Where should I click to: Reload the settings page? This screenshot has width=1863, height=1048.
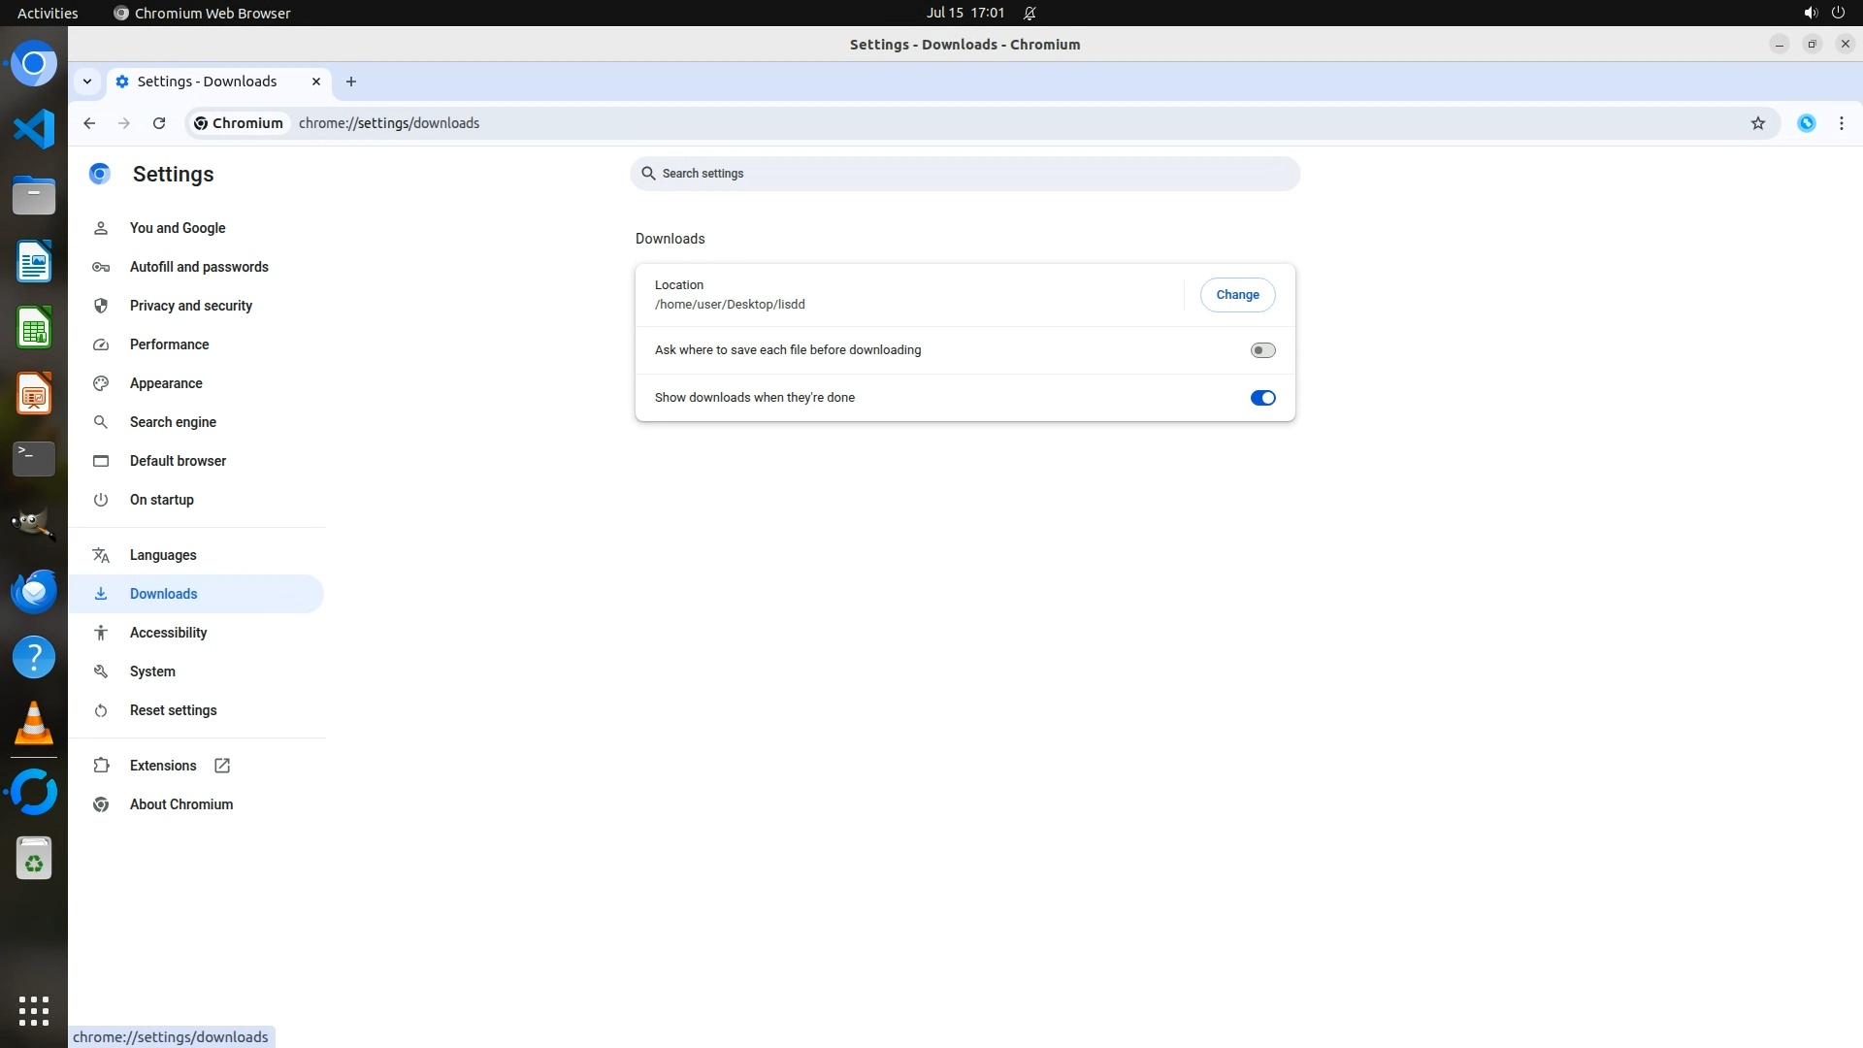pos(159,123)
